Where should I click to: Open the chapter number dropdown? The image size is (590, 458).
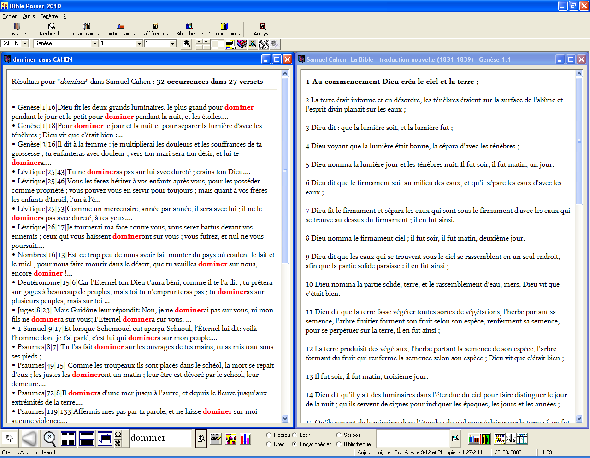[139, 43]
